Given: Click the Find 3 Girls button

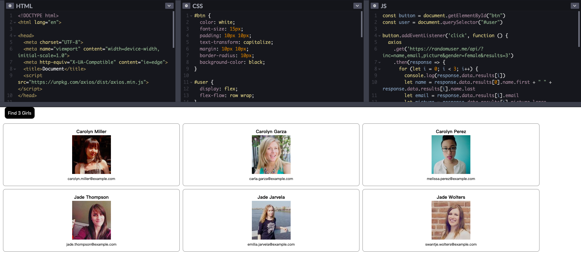Looking at the screenshot, I should (x=20, y=113).
